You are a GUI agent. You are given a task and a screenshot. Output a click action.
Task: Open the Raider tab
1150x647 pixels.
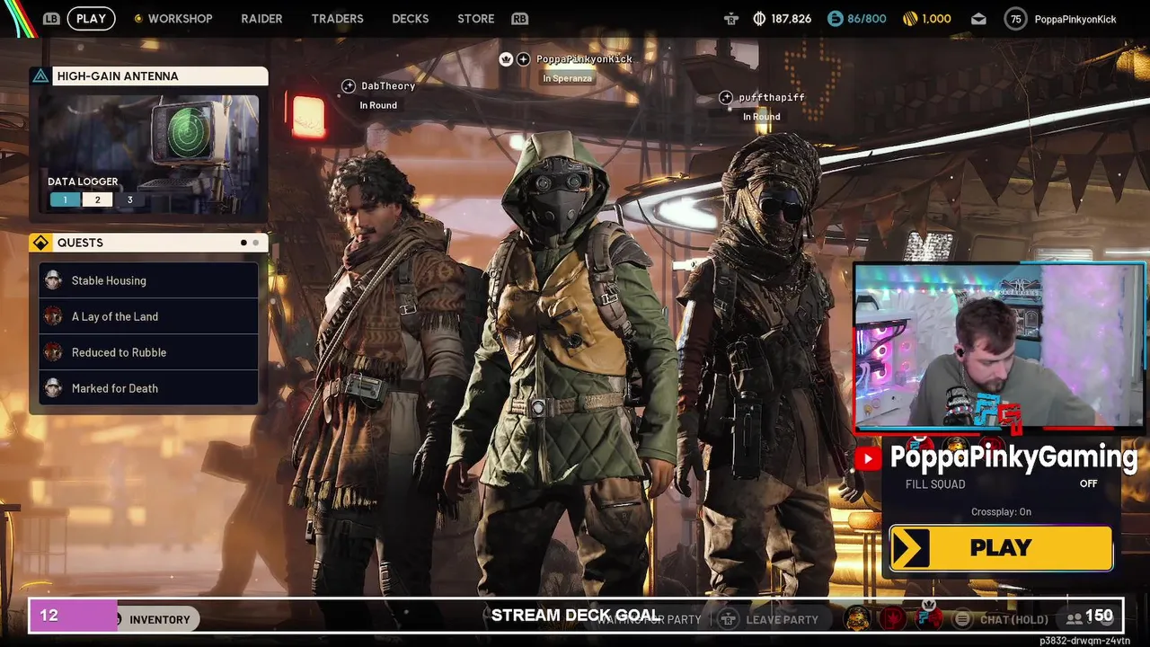tap(261, 18)
